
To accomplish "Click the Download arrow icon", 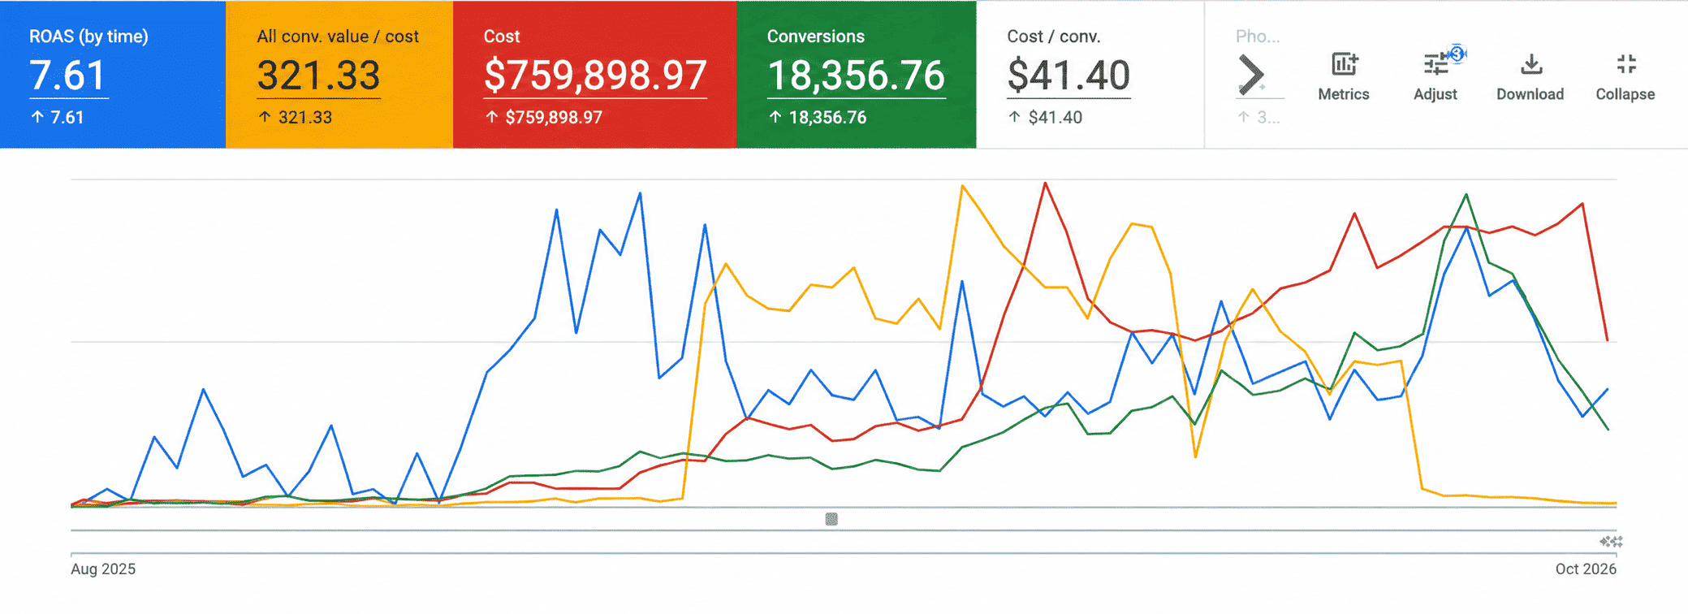I will click(1530, 64).
